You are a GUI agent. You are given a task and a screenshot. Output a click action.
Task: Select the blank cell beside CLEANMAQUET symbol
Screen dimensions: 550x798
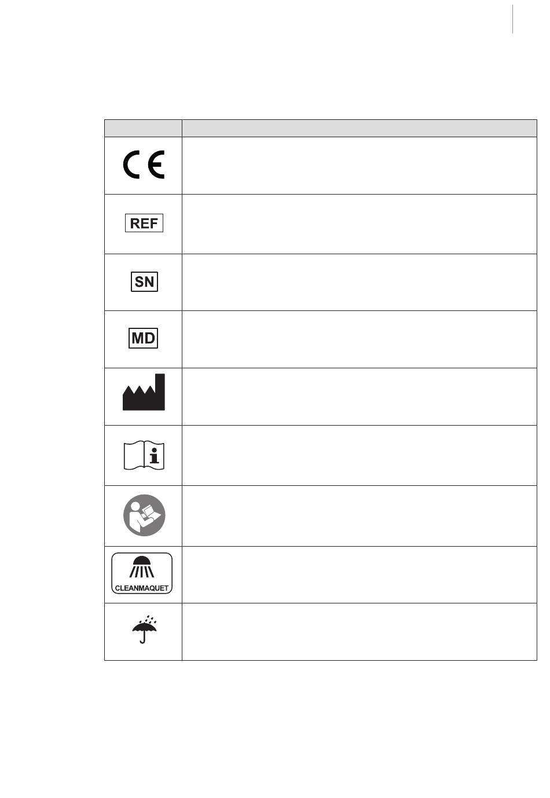(x=359, y=574)
